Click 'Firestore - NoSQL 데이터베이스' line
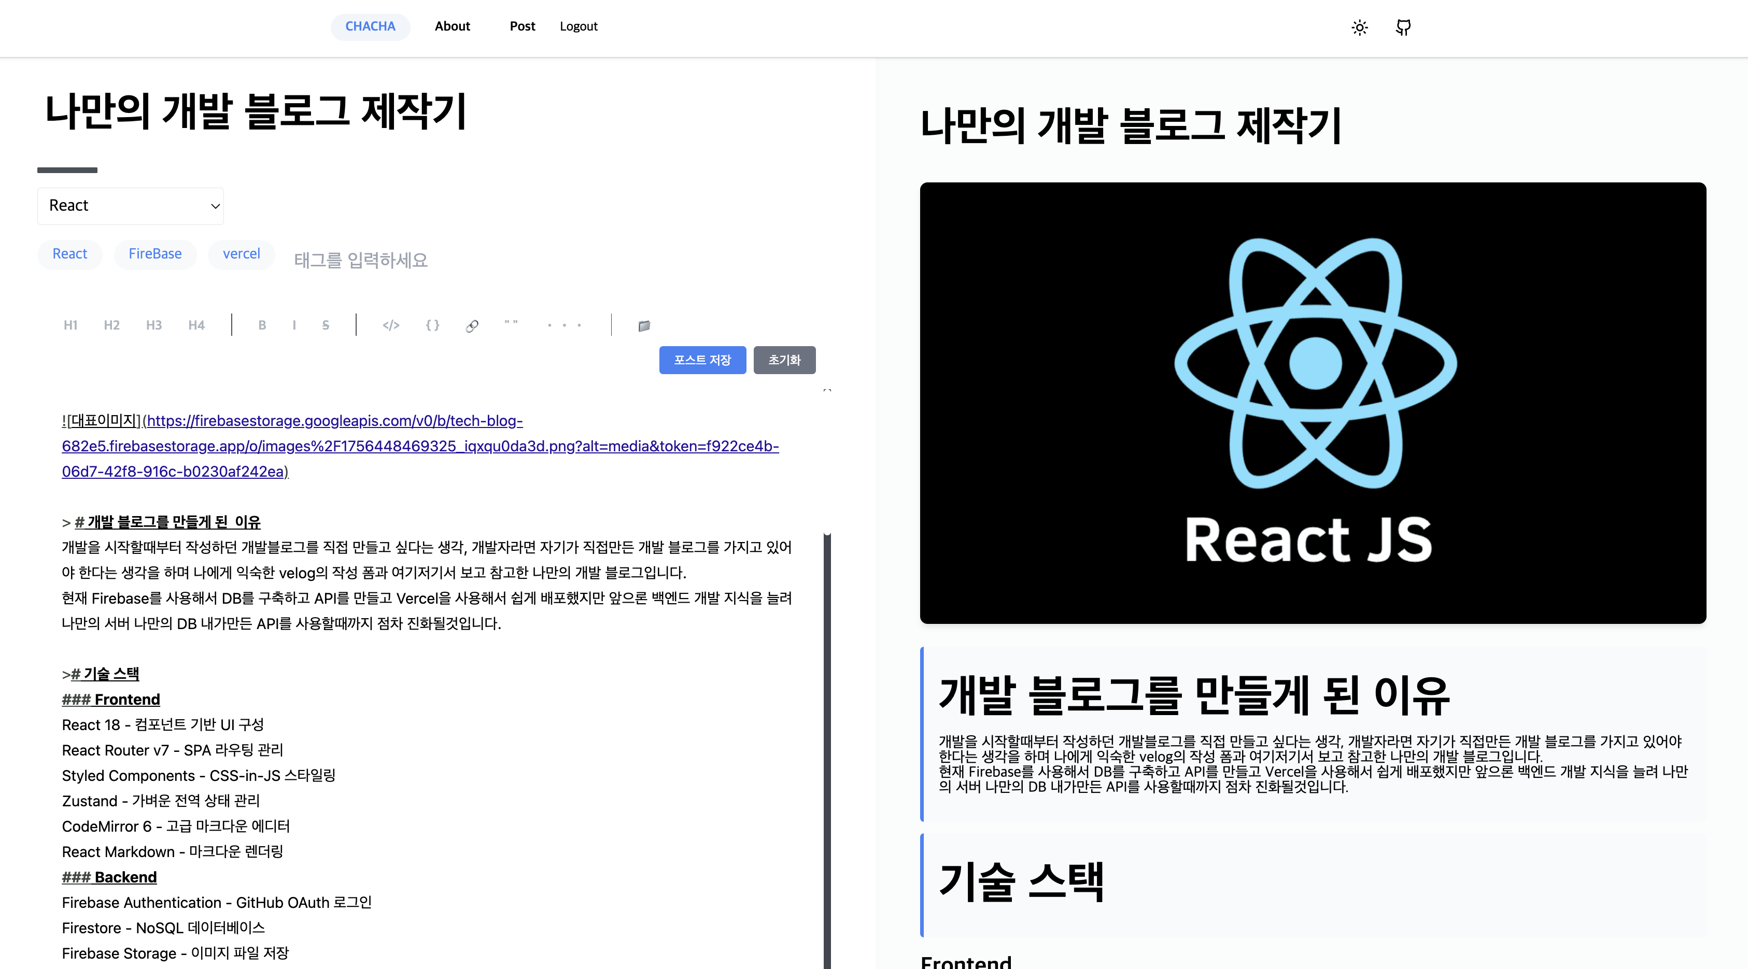The height and width of the screenshot is (969, 1748). click(x=163, y=928)
